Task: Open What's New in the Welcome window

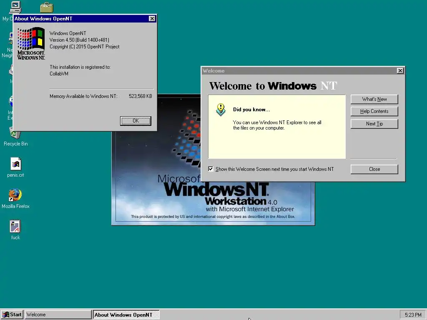Action: point(374,99)
